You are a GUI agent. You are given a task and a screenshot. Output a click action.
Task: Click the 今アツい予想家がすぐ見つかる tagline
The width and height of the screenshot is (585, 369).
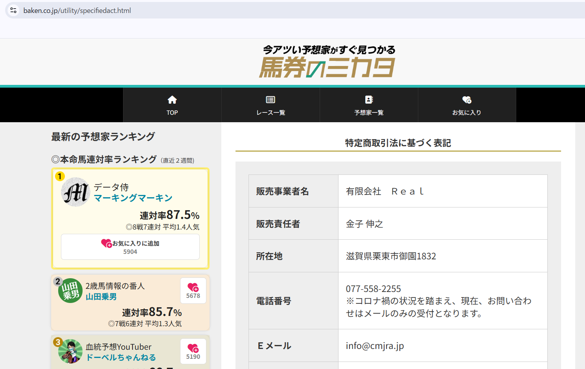[329, 50]
